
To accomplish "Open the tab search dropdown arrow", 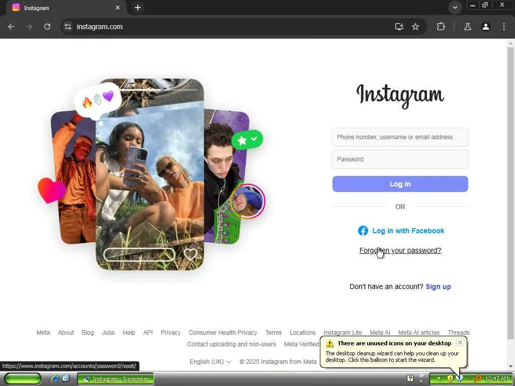I will click(455, 8).
